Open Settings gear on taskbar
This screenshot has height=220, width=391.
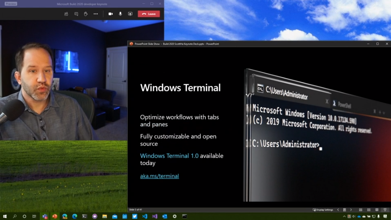tap(175, 216)
